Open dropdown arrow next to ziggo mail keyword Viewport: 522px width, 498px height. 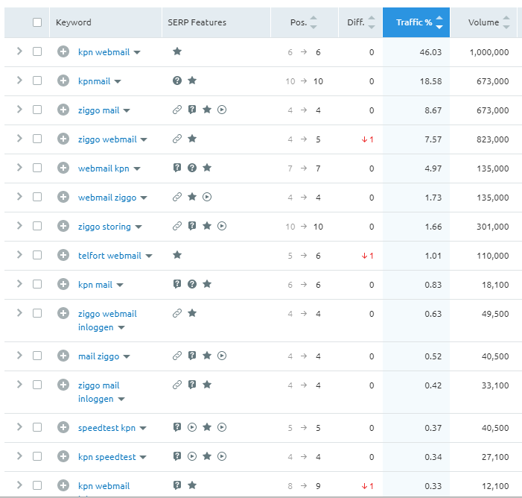click(127, 110)
